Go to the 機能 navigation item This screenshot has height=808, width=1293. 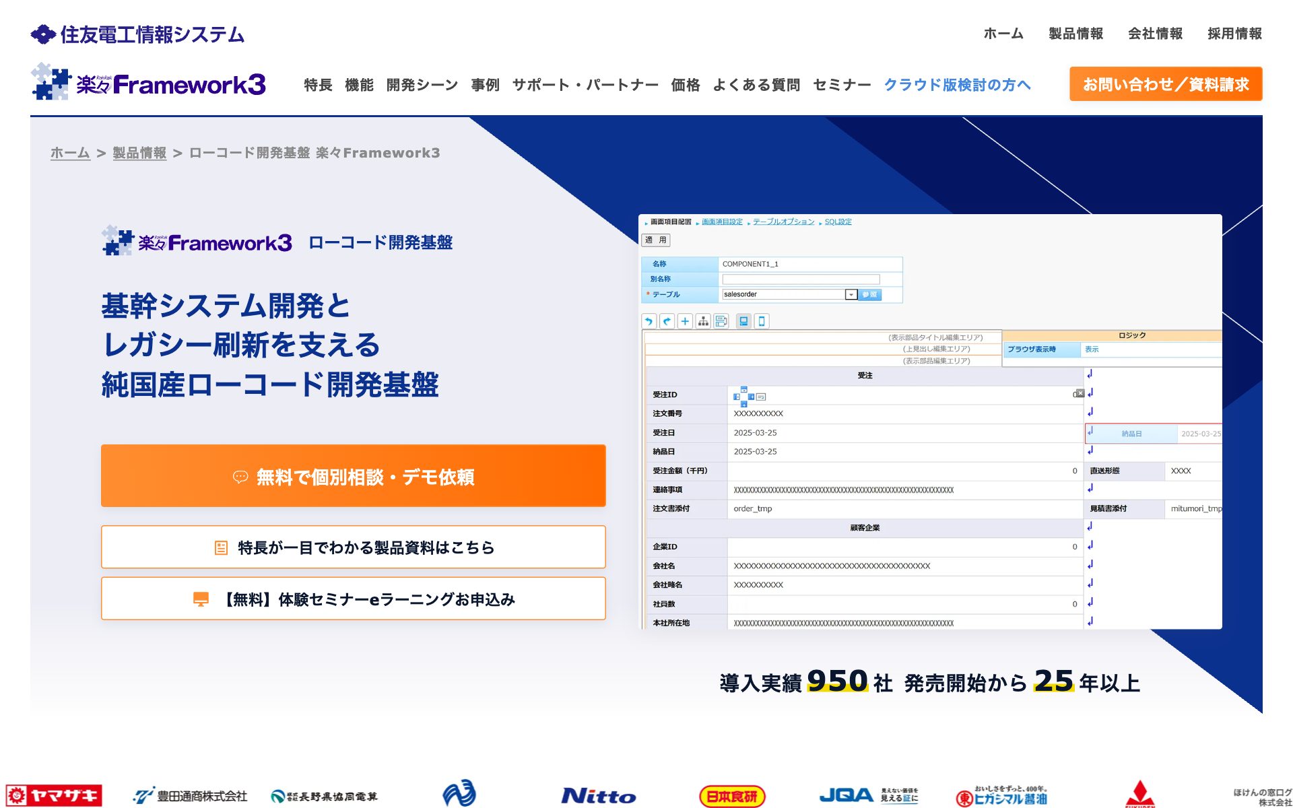(x=359, y=85)
